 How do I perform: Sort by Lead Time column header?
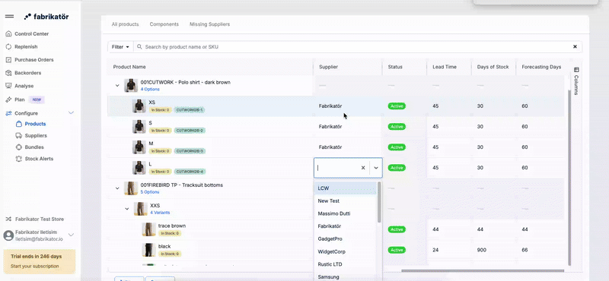(445, 67)
